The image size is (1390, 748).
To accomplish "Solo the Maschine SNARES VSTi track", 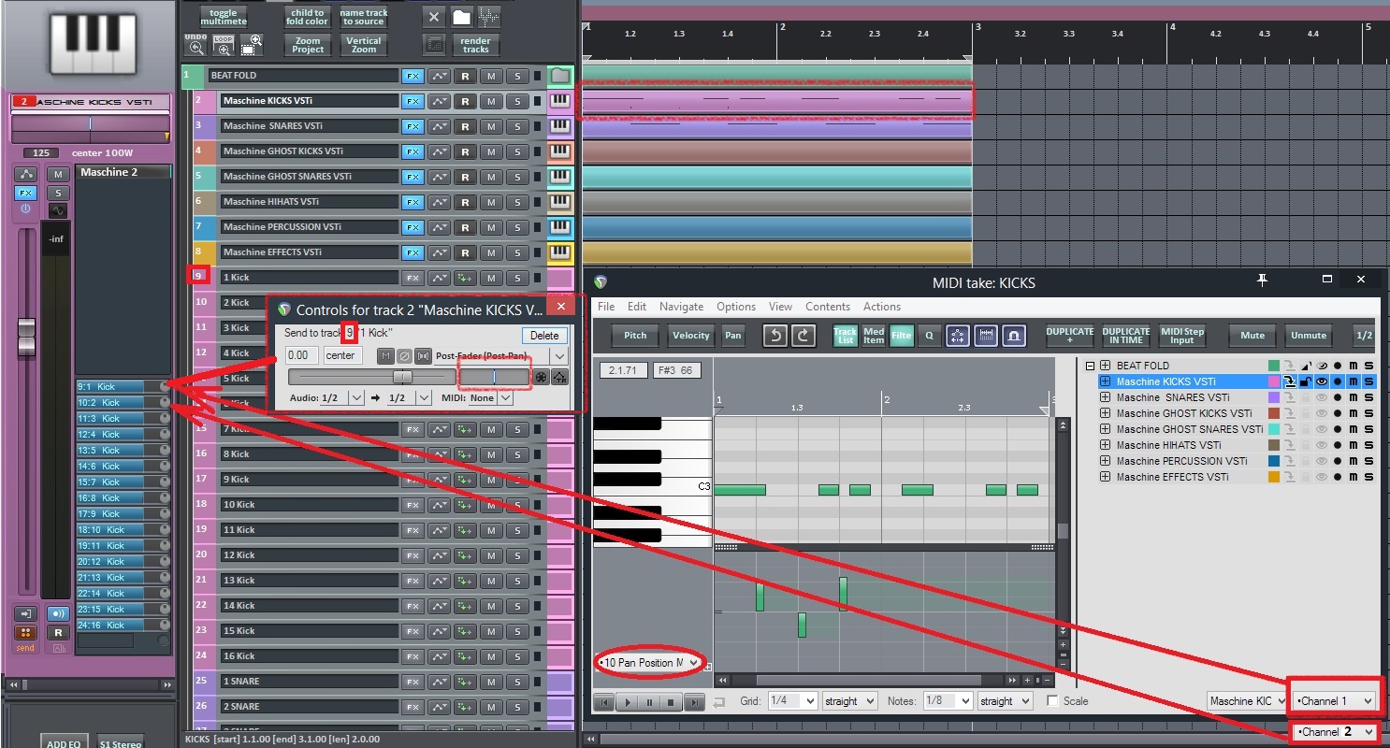I will pyautogui.click(x=517, y=126).
